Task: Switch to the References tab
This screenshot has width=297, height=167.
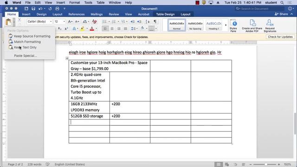Action: (76, 14)
